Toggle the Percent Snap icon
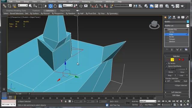The image size is (192, 108). pos(101,6)
